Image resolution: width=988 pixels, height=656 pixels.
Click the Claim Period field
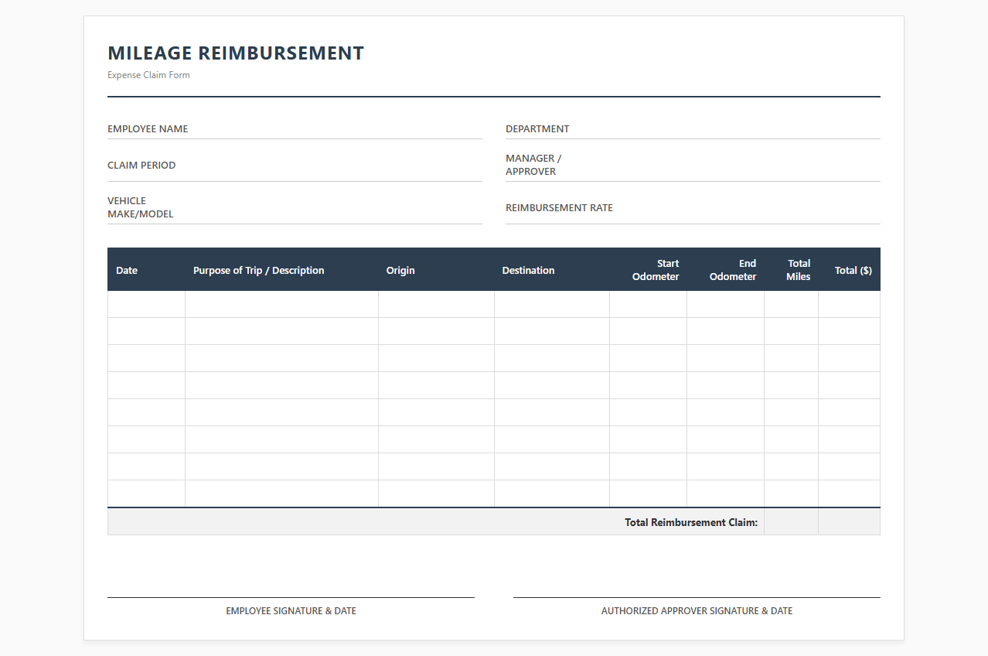[x=295, y=166]
